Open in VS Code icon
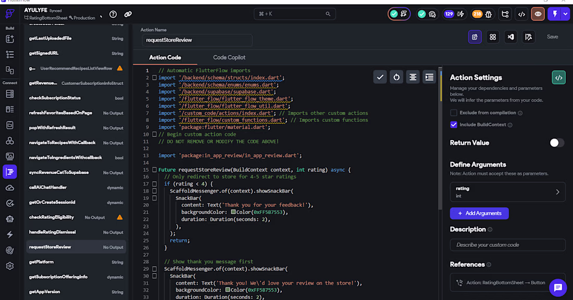This screenshot has height=300, width=573. click(510, 37)
